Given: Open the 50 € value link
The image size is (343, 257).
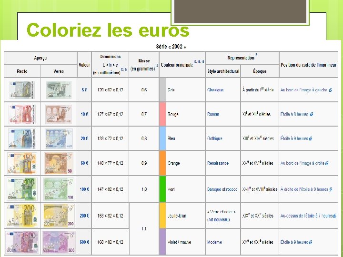Looking at the screenshot, I should click(x=84, y=163).
